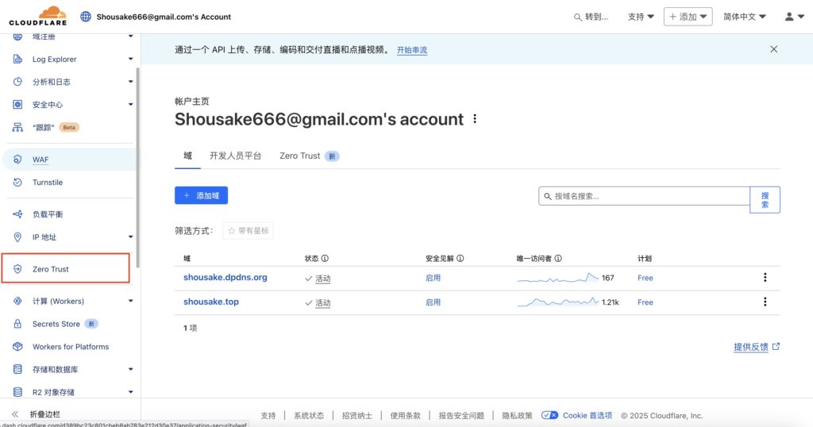This screenshot has width=813, height=427.
Task: Click the 搜索 button
Action: 765,199
